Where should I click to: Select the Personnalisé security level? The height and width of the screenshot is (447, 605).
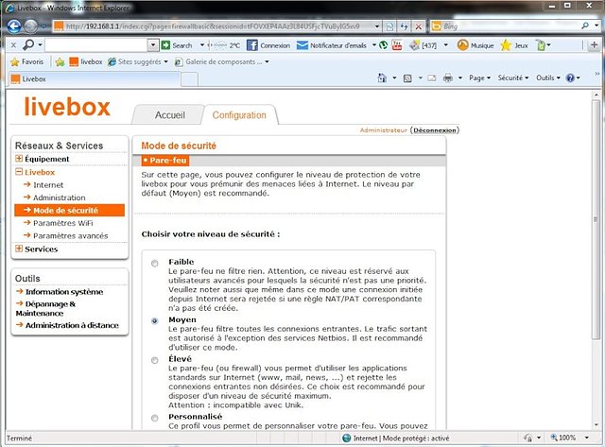tap(154, 417)
